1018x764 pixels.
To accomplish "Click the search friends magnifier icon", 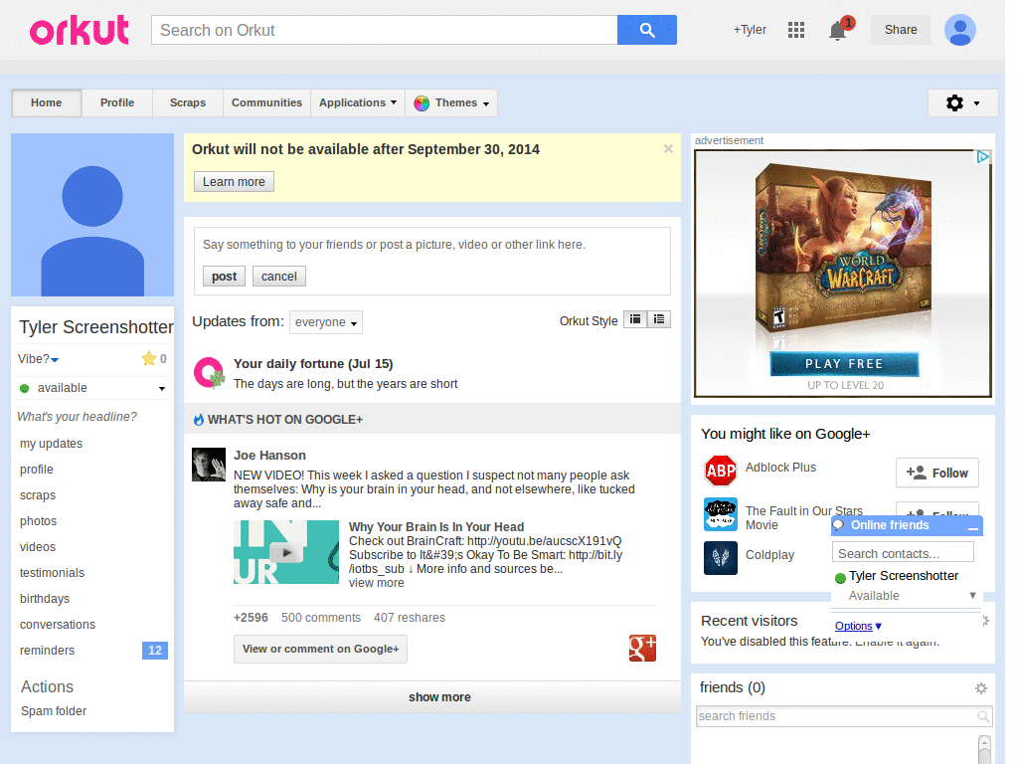I will click(x=983, y=716).
